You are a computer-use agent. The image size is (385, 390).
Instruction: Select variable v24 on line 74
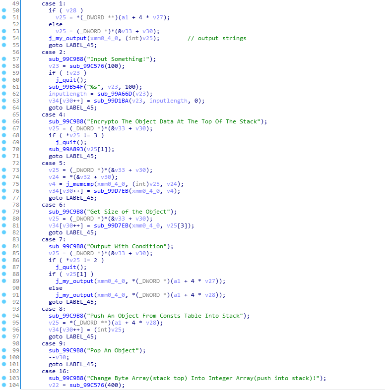pyautogui.click(x=54, y=177)
